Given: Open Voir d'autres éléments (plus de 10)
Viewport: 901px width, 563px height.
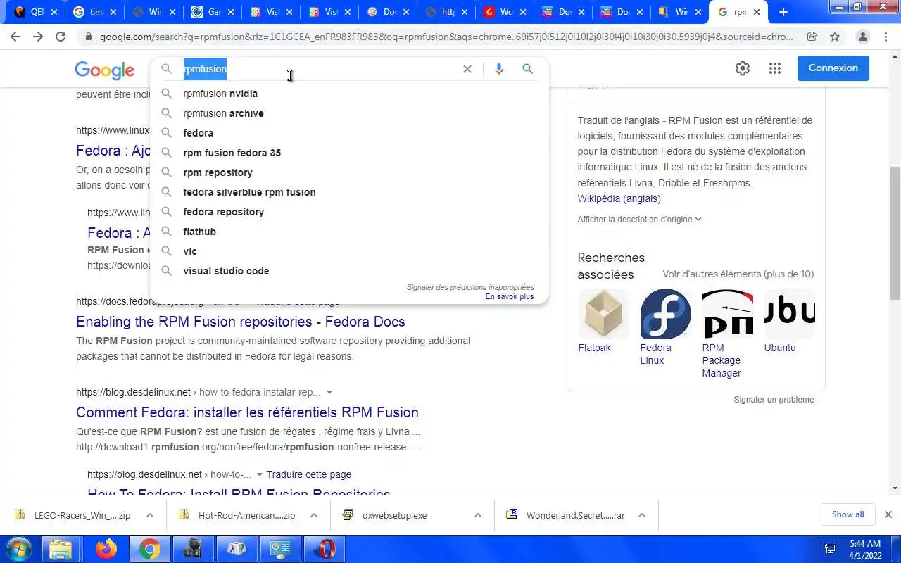Looking at the screenshot, I should coord(738,274).
